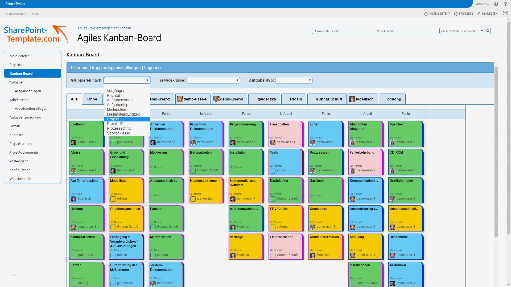Open the settings gear icon
Image resolution: width=511 pixels, height=287 pixels.
point(496,4)
